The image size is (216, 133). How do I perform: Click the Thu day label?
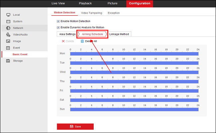(x=62, y=81)
